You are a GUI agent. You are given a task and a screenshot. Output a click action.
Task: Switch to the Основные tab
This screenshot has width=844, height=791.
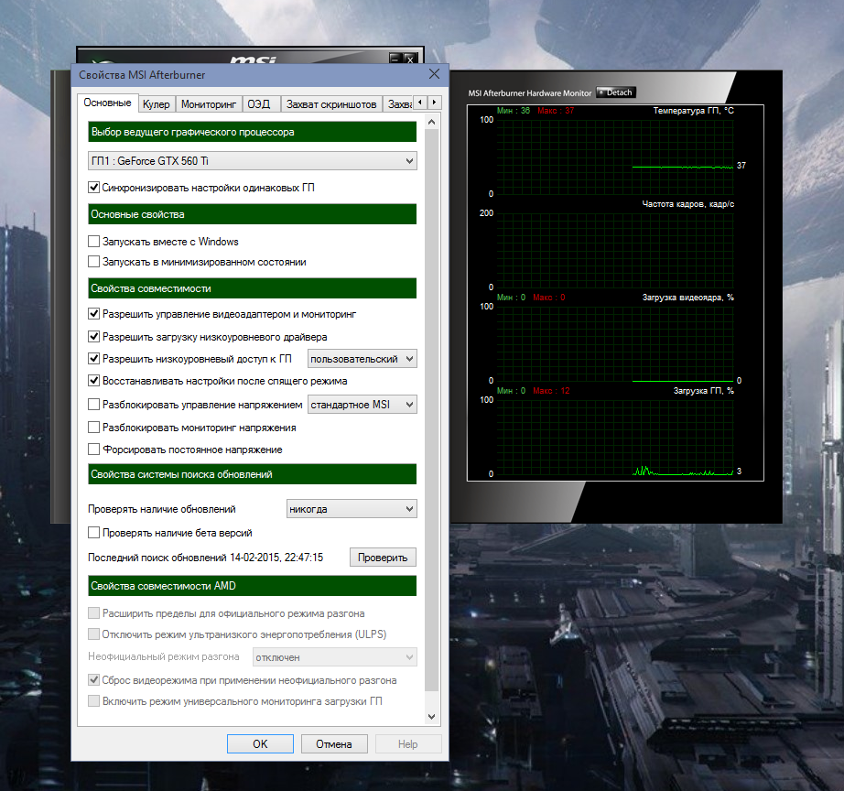pos(107,103)
